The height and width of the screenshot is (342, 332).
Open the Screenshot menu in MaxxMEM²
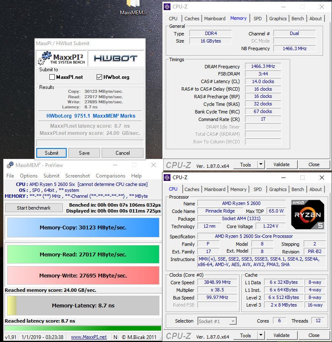78,176
